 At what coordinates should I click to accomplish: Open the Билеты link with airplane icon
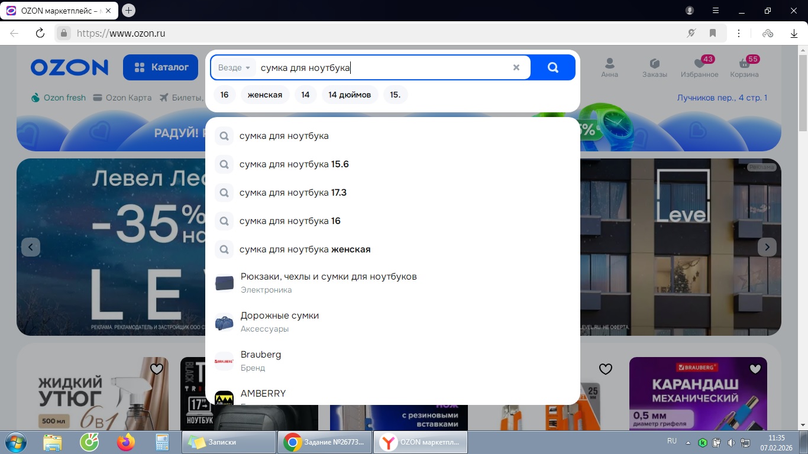pos(182,98)
